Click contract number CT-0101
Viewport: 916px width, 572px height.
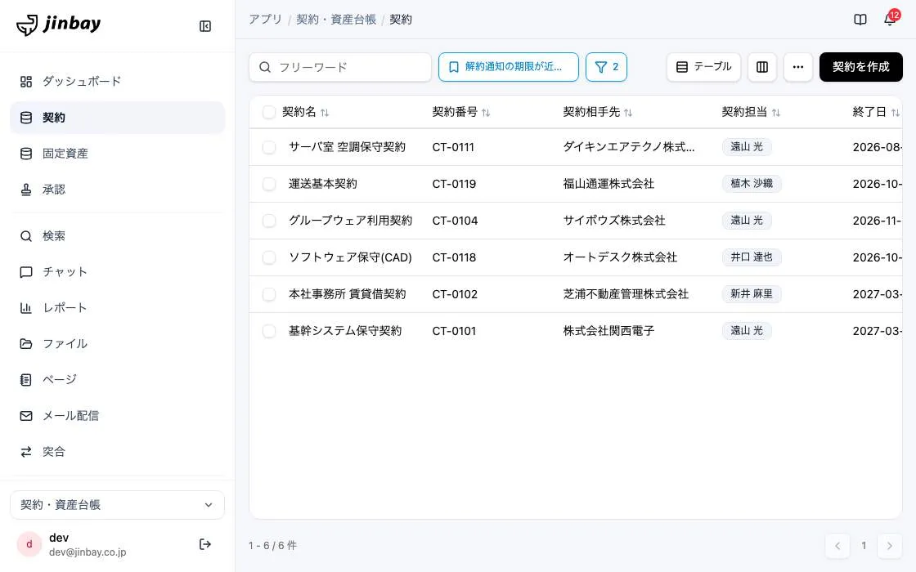click(454, 331)
